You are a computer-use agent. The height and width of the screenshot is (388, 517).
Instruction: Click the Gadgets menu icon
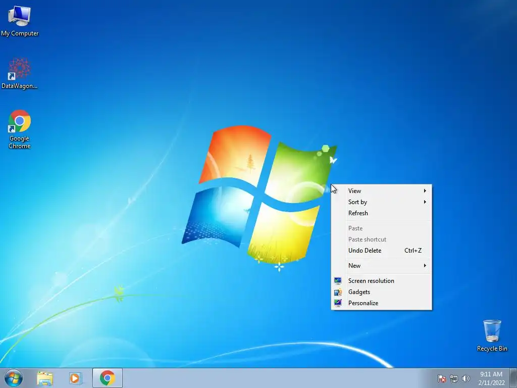click(338, 292)
